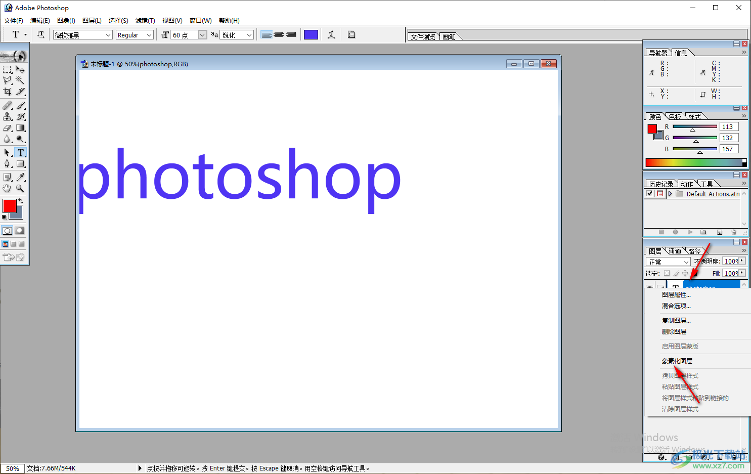Open Type tool preset picker arrow

point(25,34)
